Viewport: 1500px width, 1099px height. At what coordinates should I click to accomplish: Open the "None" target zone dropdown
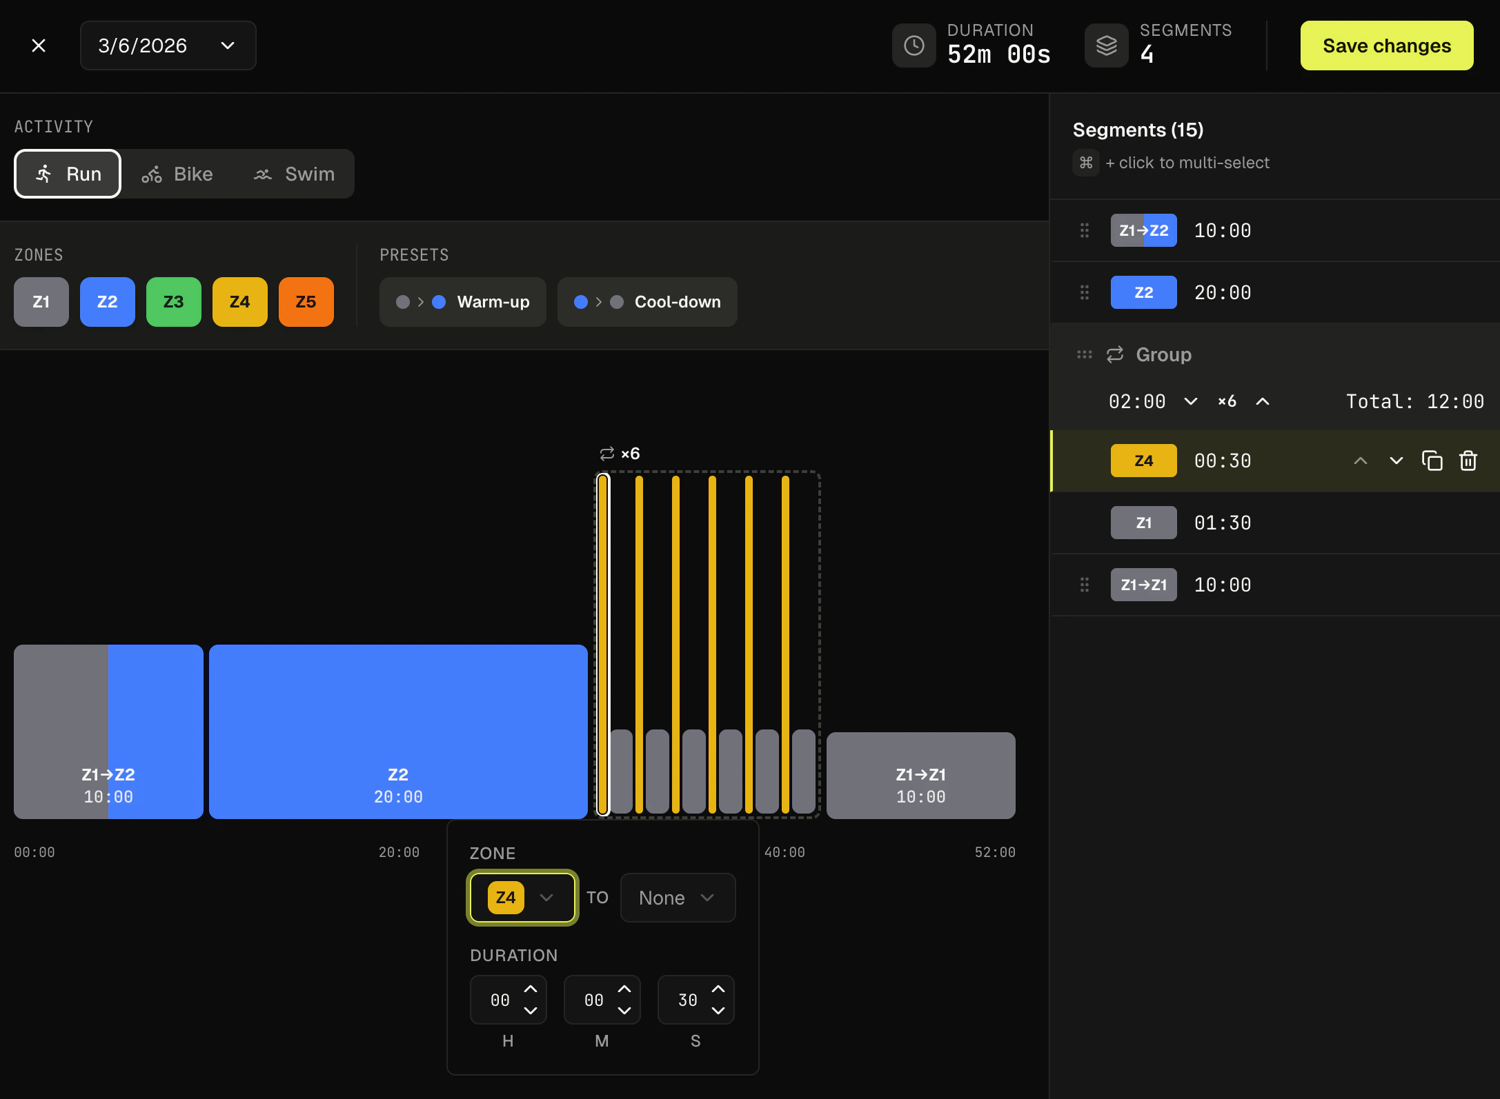[x=677, y=897]
